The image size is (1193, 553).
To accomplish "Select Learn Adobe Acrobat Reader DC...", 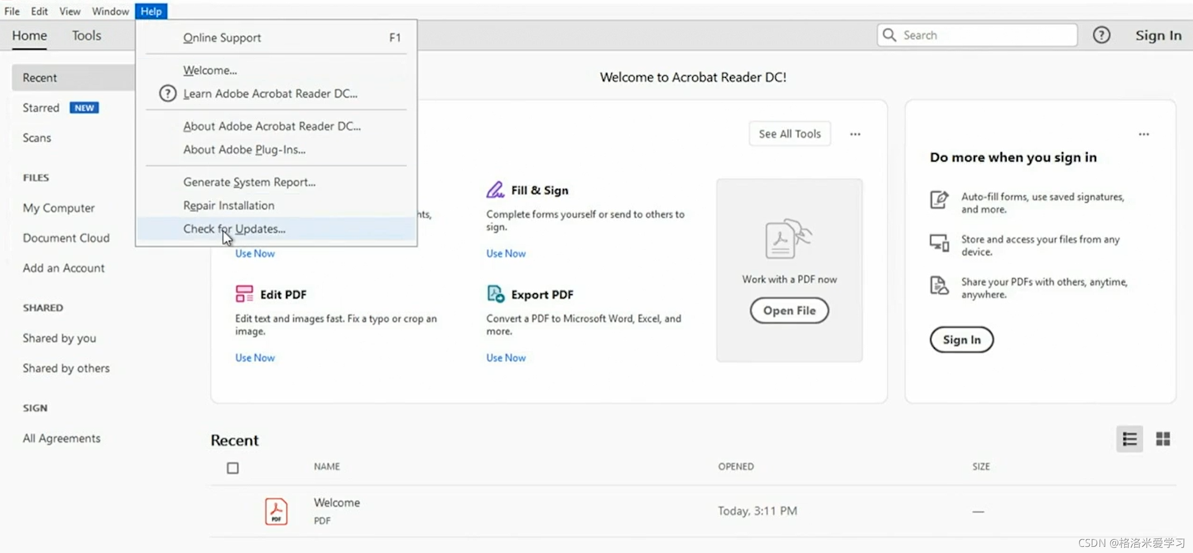I will click(276, 93).
